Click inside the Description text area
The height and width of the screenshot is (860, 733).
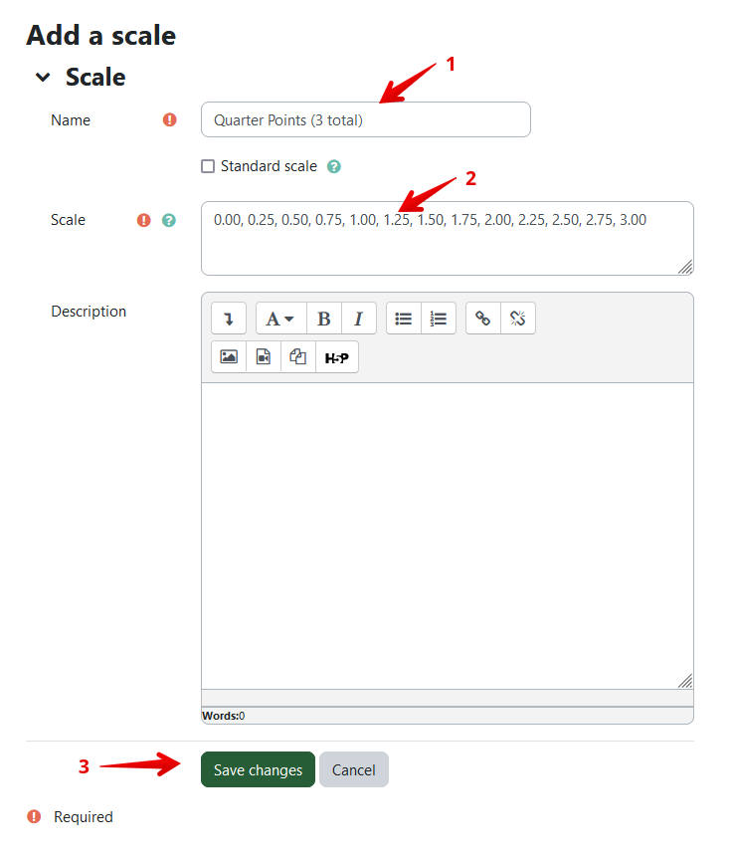tap(447, 536)
